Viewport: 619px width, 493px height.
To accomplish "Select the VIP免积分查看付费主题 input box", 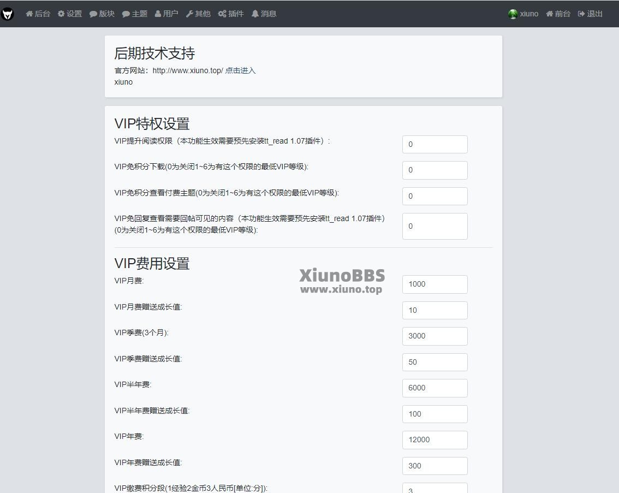I will (435, 196).
